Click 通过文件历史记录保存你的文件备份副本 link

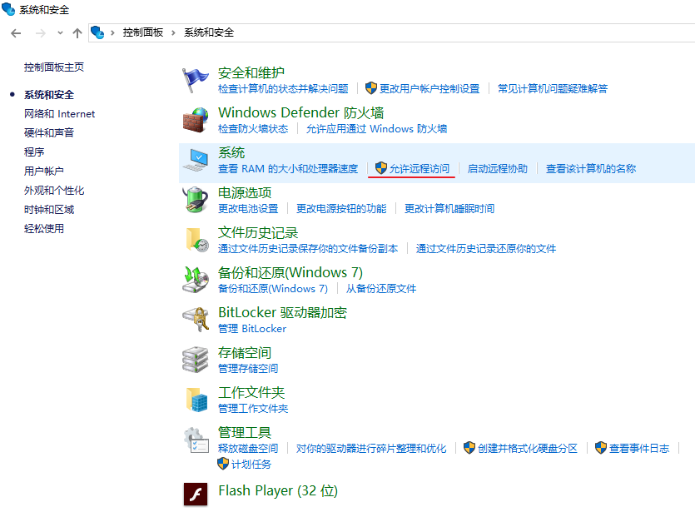(x=308, y=248)
